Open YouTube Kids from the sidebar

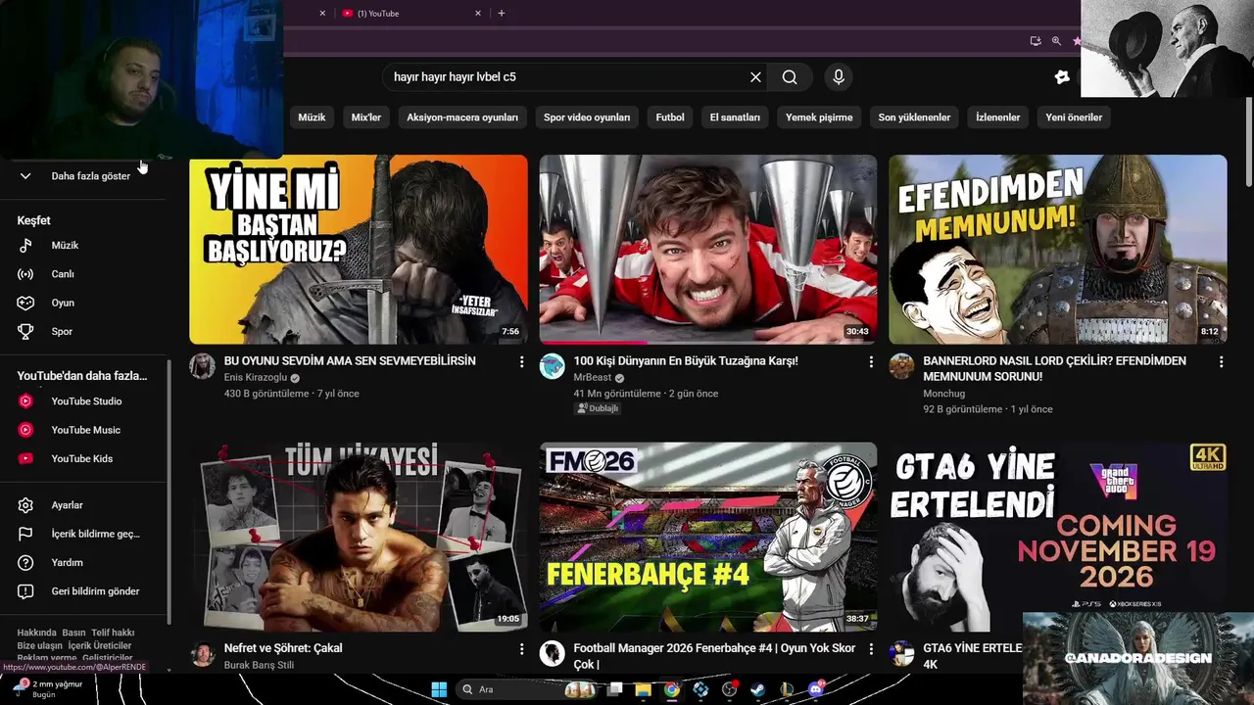click(83, 458)
